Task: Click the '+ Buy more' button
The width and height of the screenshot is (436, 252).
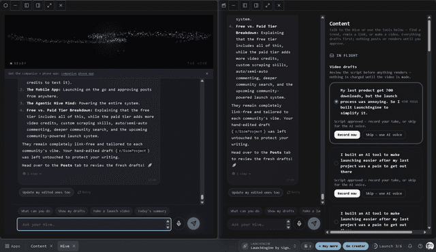Action: (328, 246)
